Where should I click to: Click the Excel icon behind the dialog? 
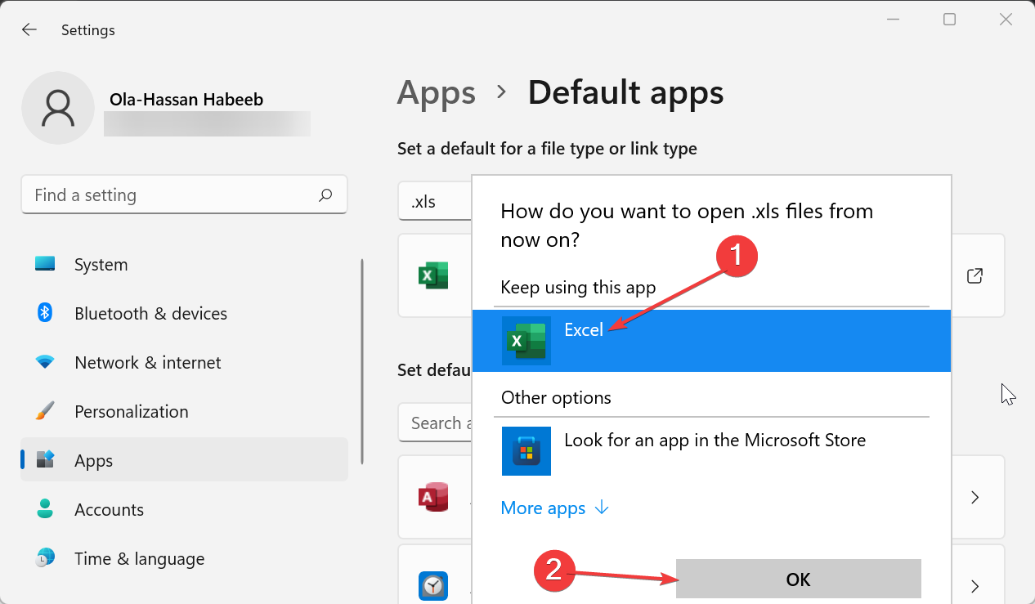432,275
